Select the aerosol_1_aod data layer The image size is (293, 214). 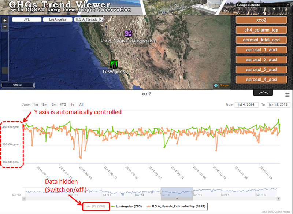pos(261,50)
